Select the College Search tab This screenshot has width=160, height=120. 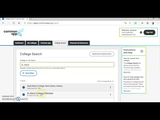pos(60,43)
